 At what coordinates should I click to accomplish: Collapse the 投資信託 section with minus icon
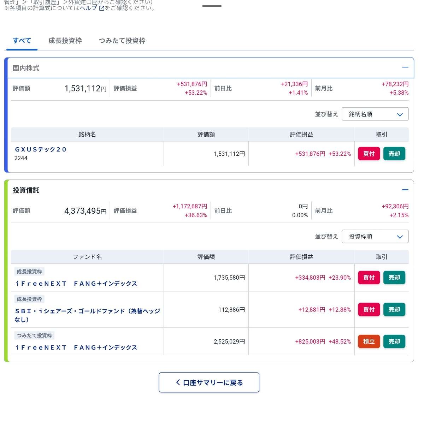[405, 190]
